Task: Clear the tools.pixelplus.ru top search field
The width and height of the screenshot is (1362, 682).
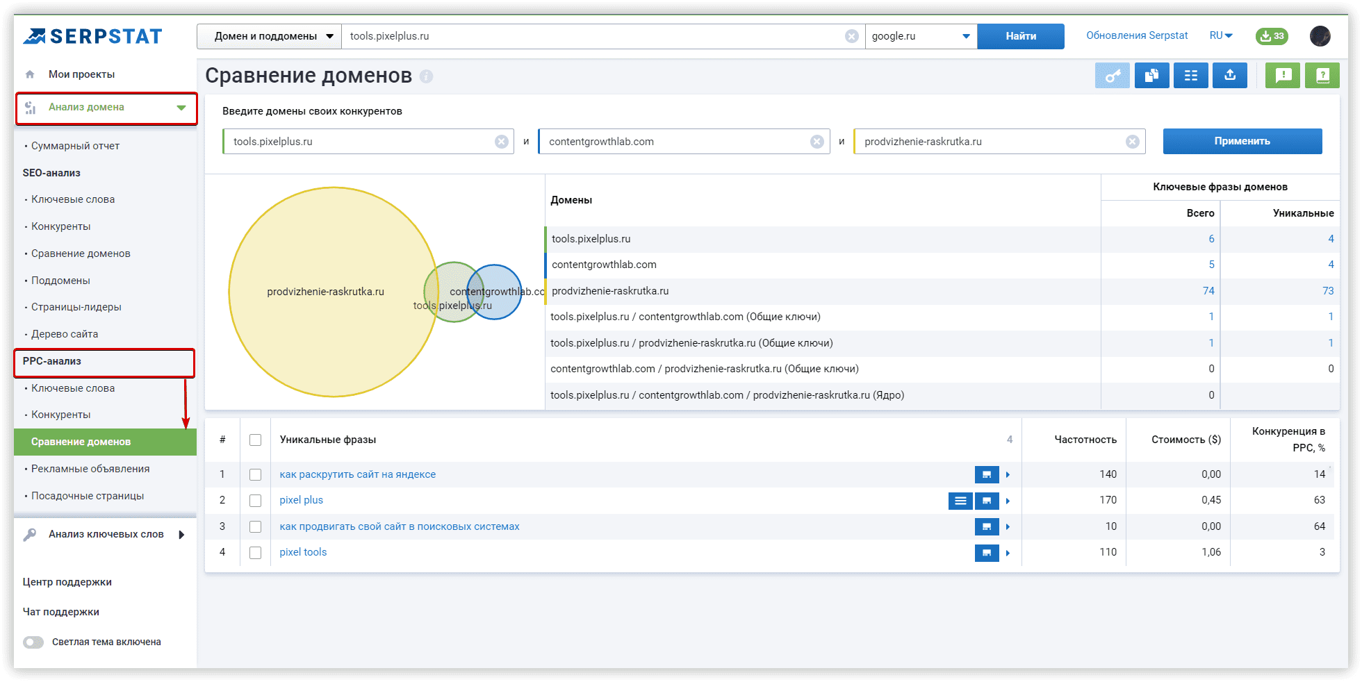Action: 851,36
